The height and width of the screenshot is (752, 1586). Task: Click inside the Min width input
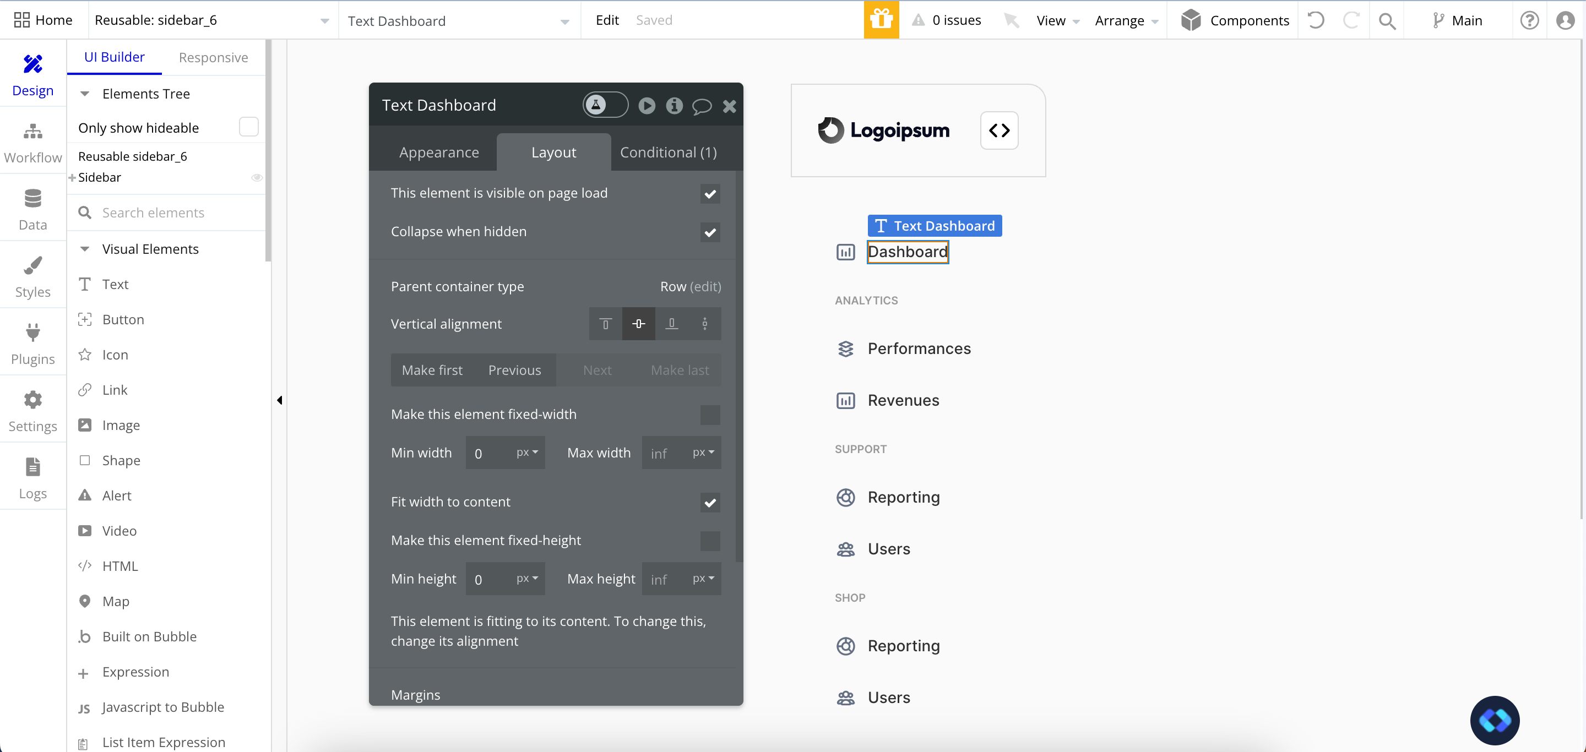tap(490, 453)
